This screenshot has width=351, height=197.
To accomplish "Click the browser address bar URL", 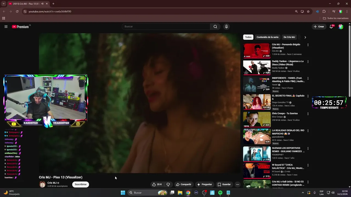I will 50,11.
